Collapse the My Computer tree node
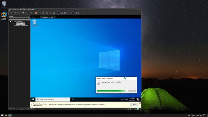The height and width of the screenshot is (117, 208). tap(10, 22)
